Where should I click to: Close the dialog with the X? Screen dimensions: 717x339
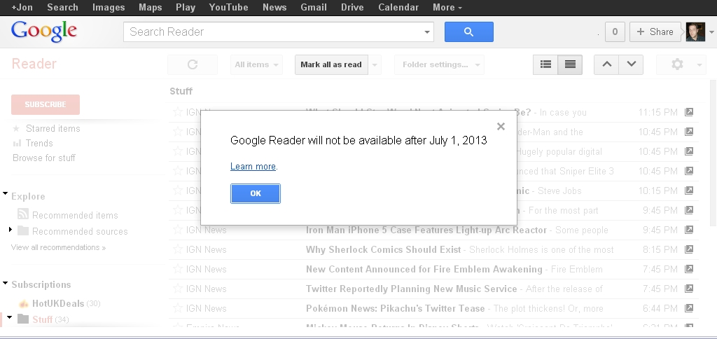[x=501, y=127]
